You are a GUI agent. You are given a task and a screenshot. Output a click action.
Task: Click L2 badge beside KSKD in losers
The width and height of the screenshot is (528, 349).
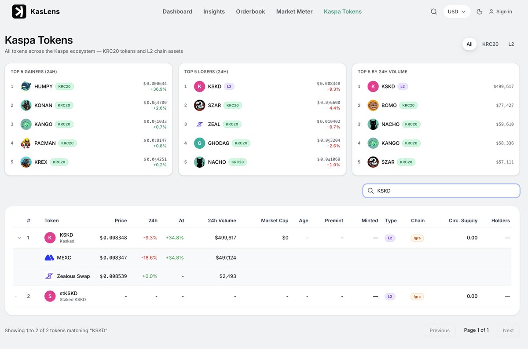tap(229, 86)
